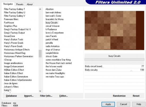Reset the filter parameters
The image size is (146, 107).
(136, 96)
